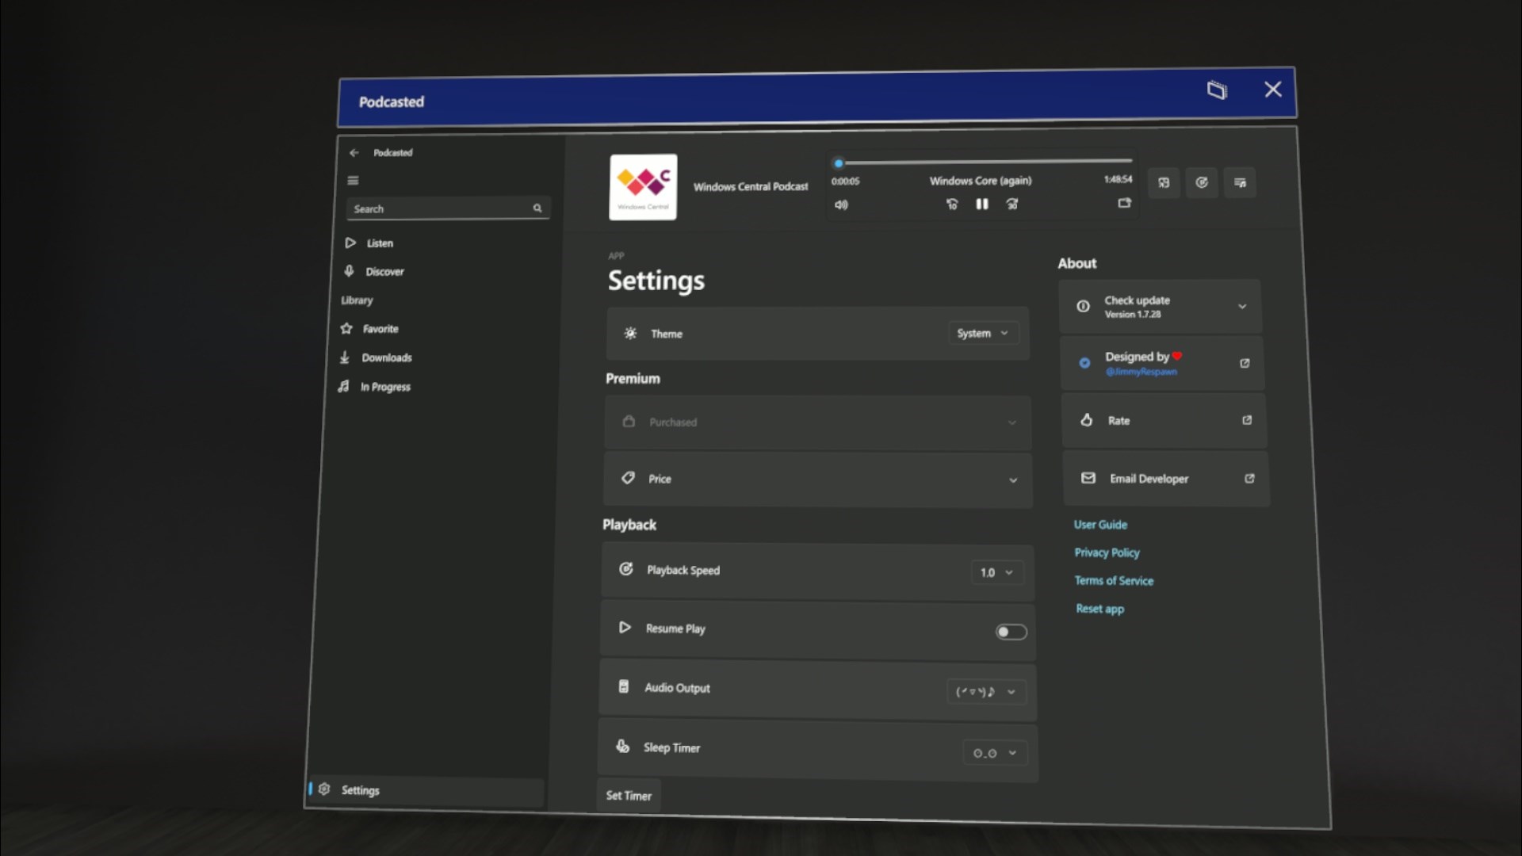Open the Privacy Policy link
Screen dimensions: 1522x856
(1107, 552)
